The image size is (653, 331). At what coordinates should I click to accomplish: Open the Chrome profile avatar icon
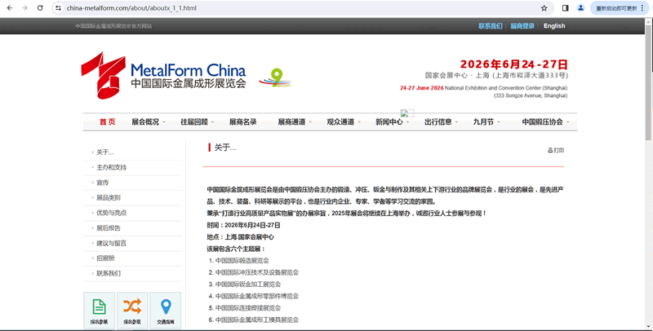click(581, 8)
